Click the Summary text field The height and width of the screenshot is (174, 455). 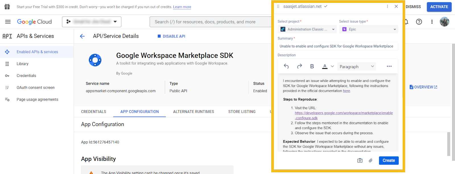338,46
